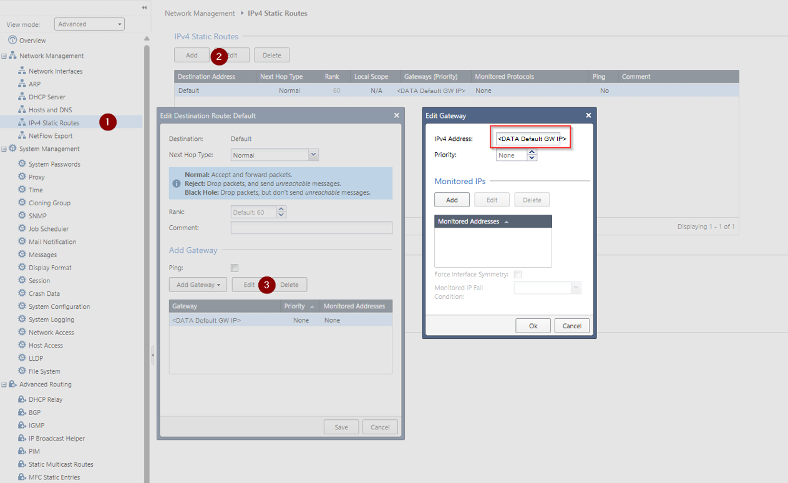Click the System Logging gear icon
Image resolution: width=788 pixels, height=483 pixels.
tap(22, 319)
